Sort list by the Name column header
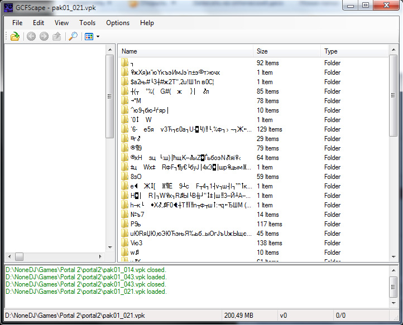This screenshot has width=403, height=325. point(186,51)
